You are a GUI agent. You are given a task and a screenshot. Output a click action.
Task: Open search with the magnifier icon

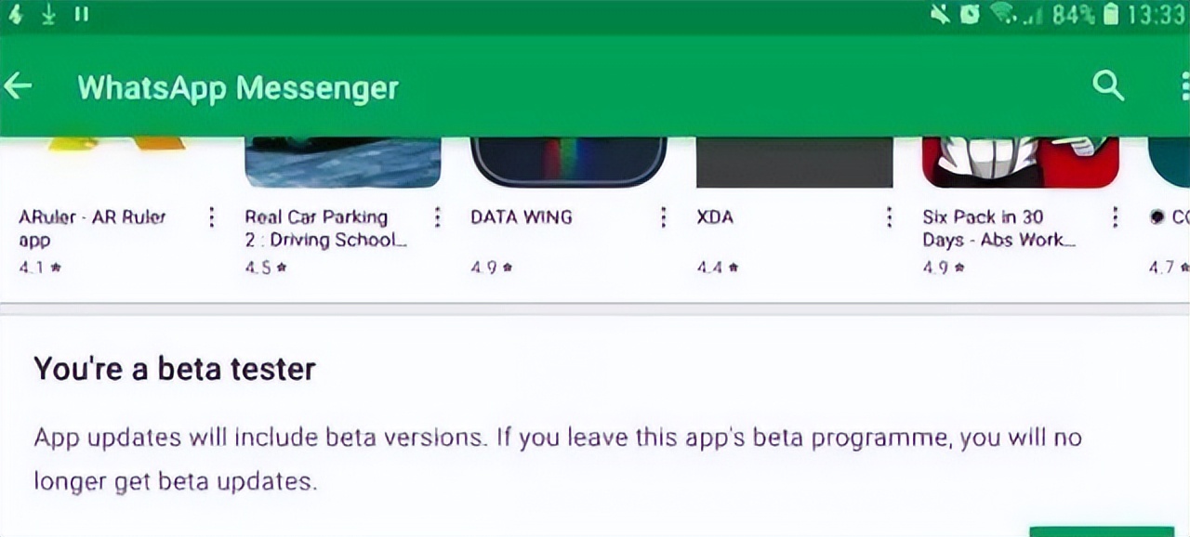(x=1107, y=86)
